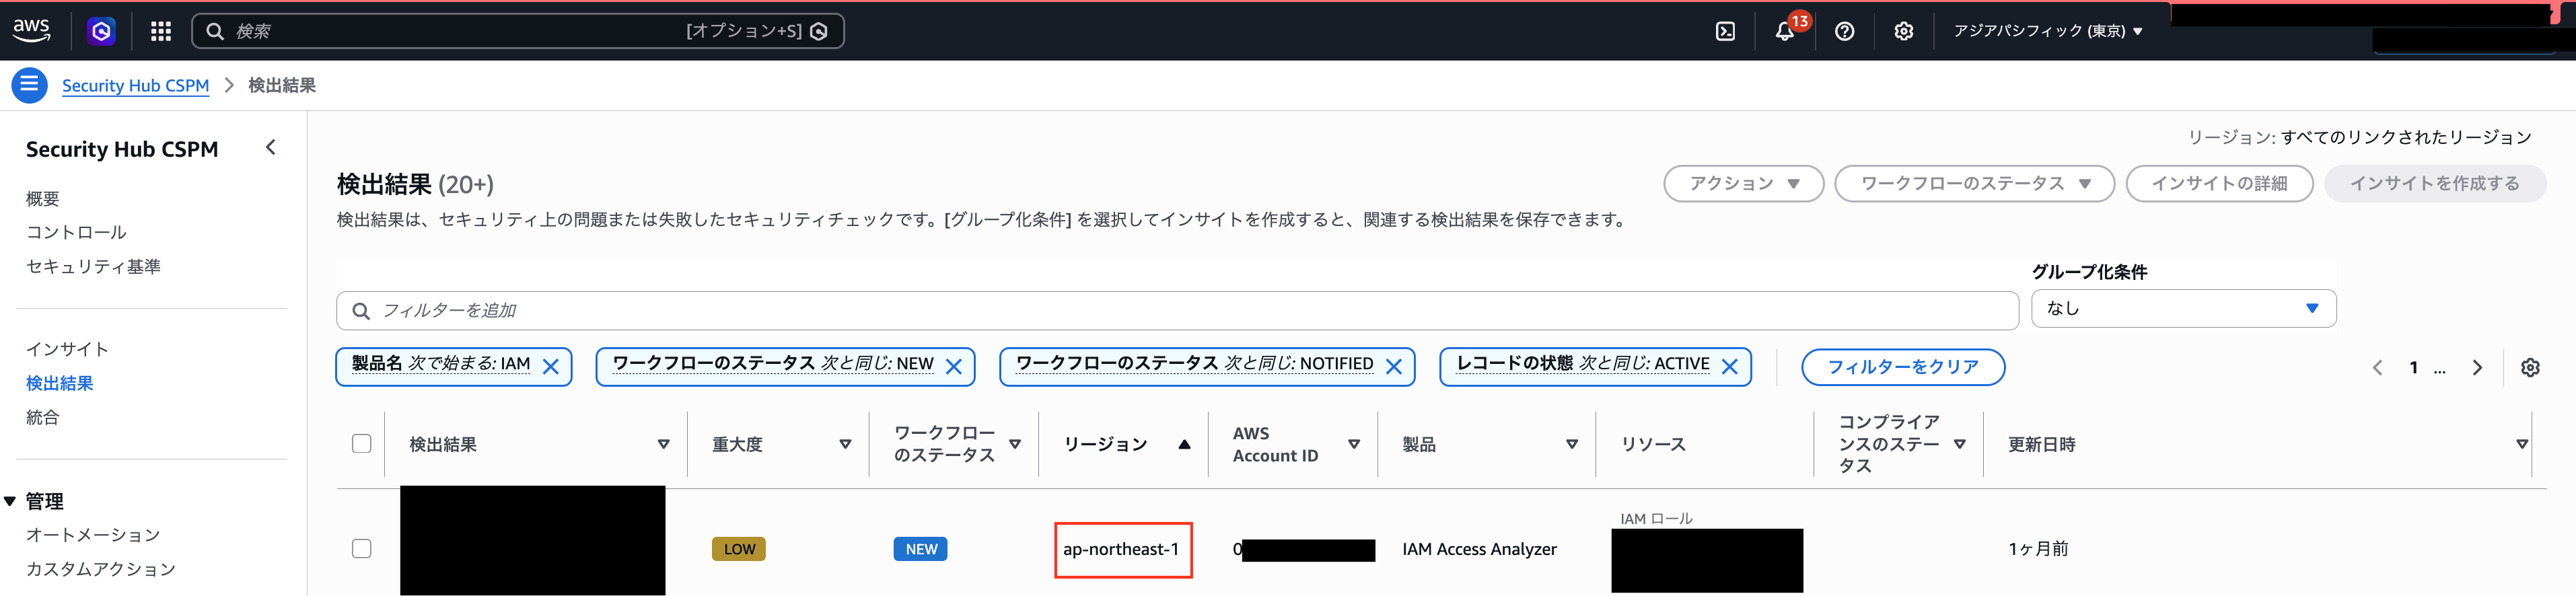Click the リソース column header
This screenshot has height=596, width=2576.
[1653, 445]
